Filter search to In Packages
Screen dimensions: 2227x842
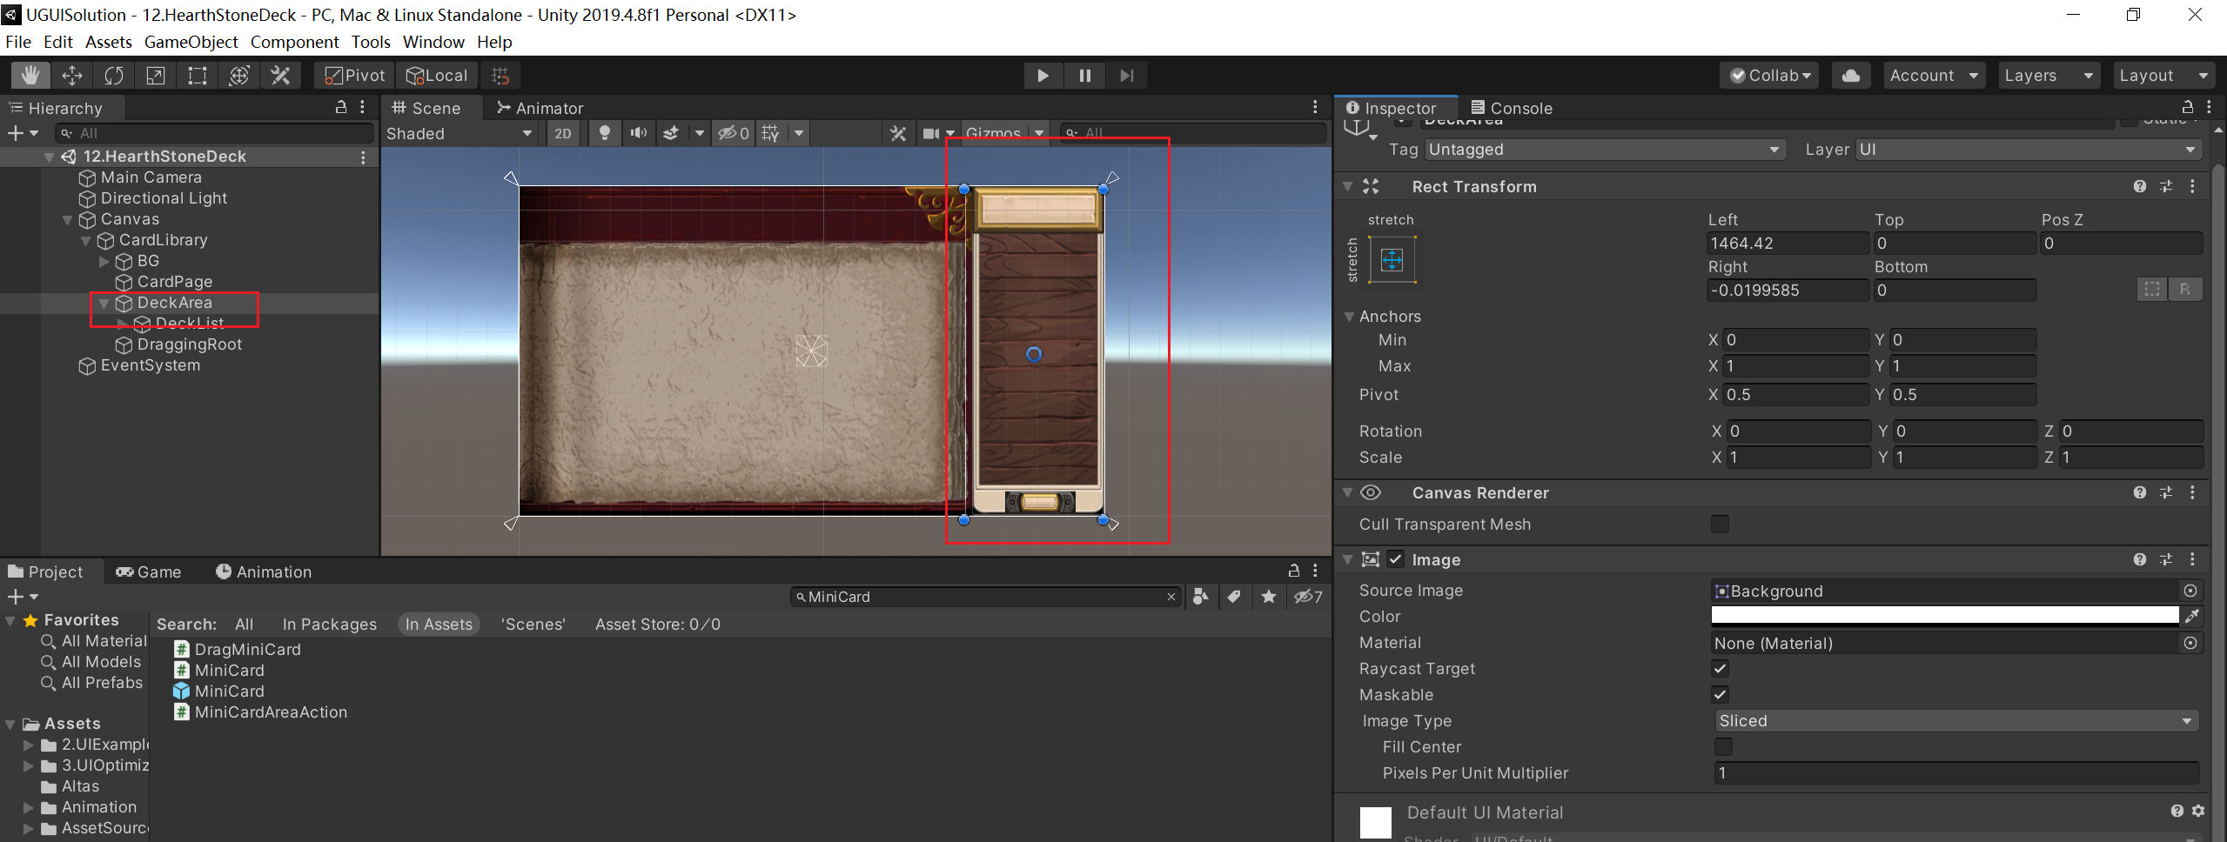[329, 624]
